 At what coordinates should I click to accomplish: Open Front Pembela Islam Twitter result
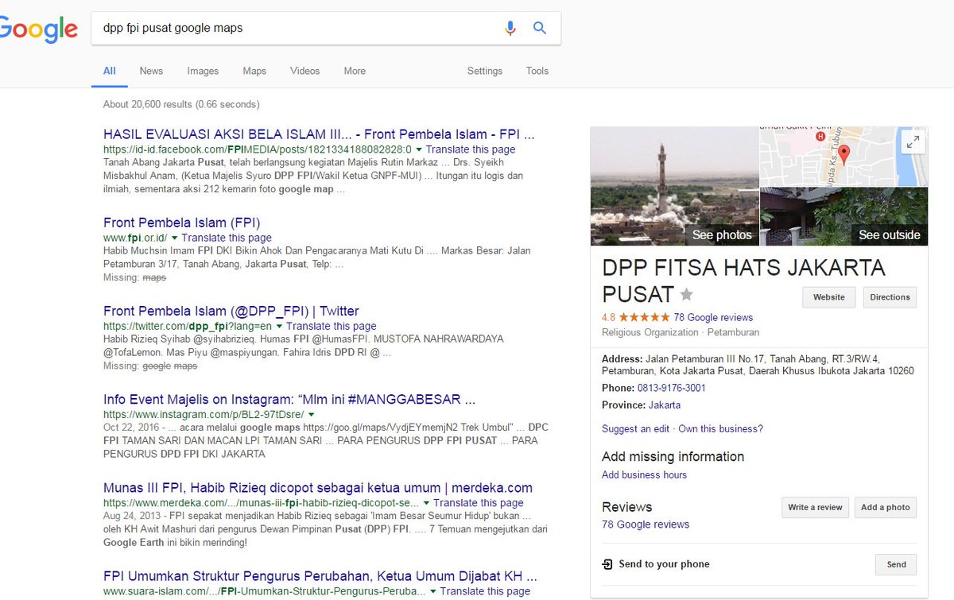[231, 311]
